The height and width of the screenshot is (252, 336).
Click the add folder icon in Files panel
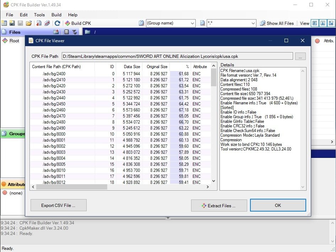pyautogui.click(x=56, y=32)
